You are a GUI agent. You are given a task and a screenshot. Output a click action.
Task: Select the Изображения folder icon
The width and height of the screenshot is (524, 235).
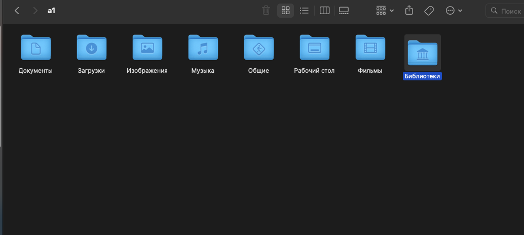(x=147, y=47)
